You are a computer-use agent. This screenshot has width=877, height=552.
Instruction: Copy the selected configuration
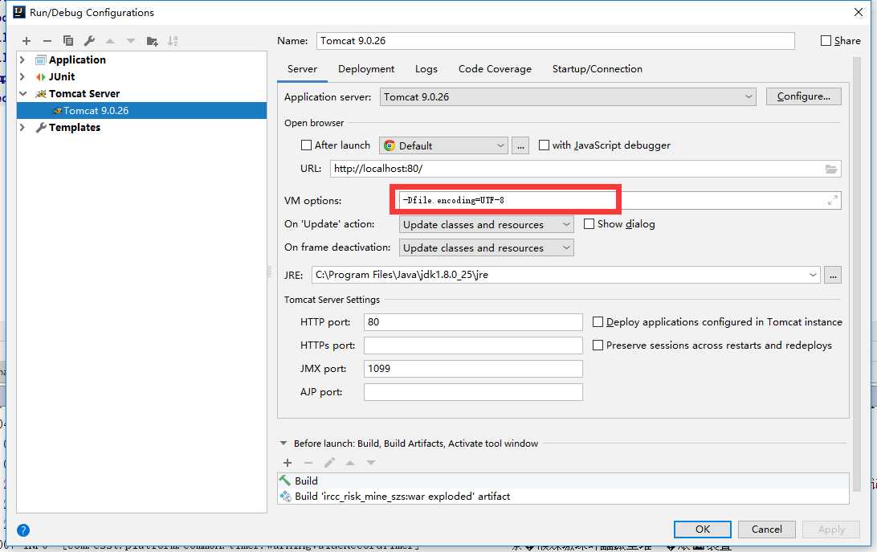point(68,41)
